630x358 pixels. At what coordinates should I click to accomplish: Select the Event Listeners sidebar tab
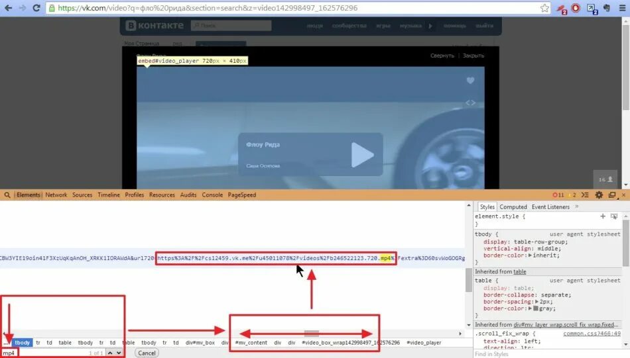(550, 207)
